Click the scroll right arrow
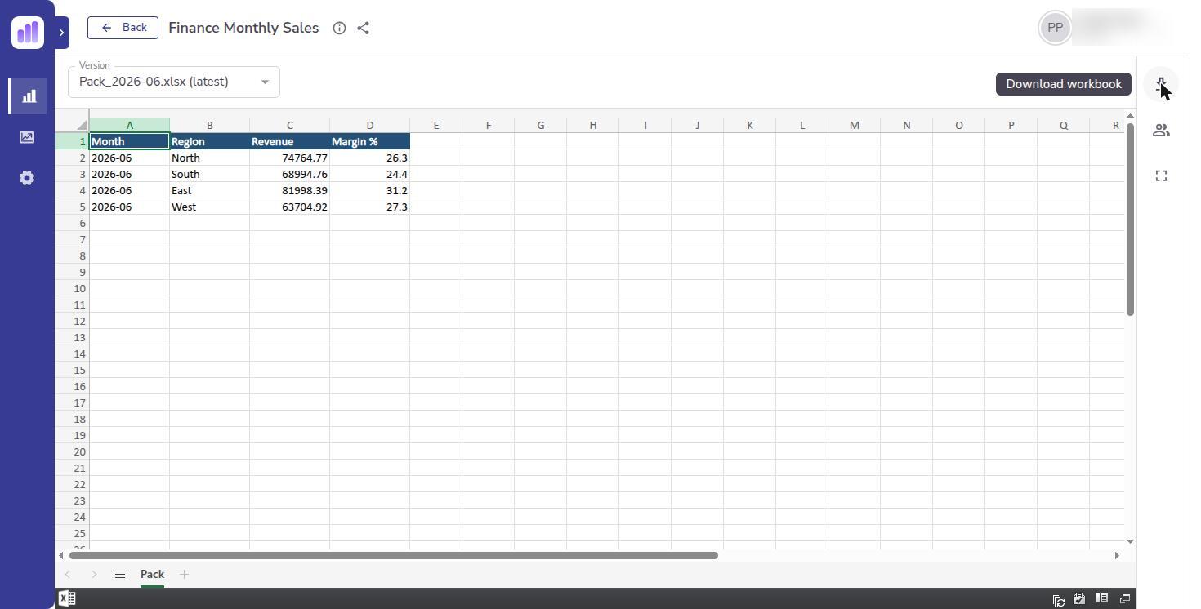Screen dimensions: 1201x609 (x=1117, y=555)
